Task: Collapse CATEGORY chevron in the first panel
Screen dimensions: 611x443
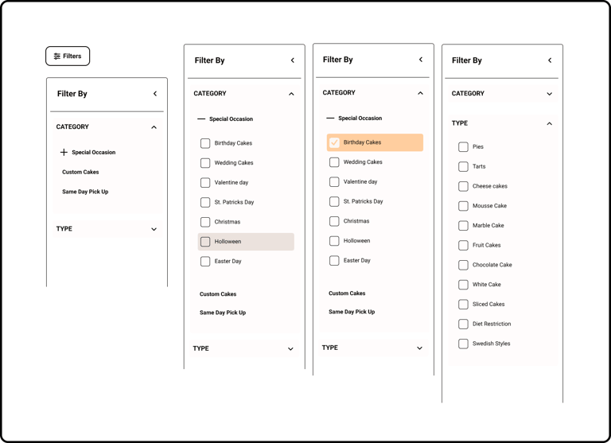Action: 154,127
